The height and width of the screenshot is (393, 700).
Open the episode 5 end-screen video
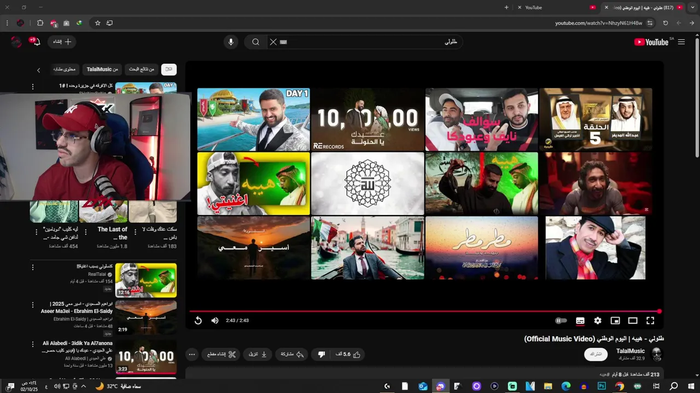pos(596,120)
